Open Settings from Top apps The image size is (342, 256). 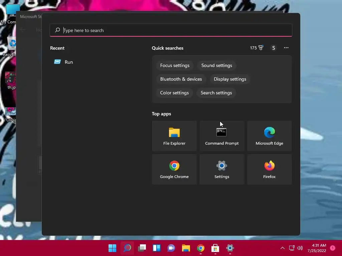[x=222, y=169]
